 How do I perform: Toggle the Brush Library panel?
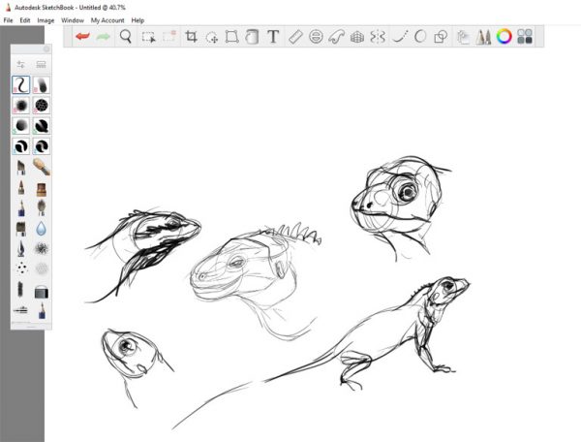pyautogui.click(x=482, y=37)
